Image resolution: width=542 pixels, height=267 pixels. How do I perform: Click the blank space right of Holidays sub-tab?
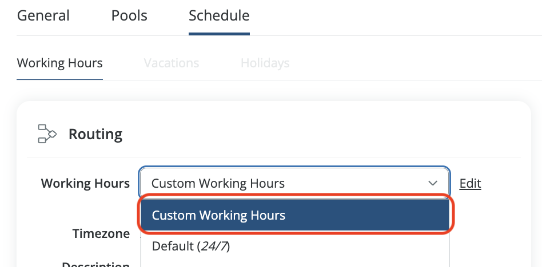click(x=412, y=63)
